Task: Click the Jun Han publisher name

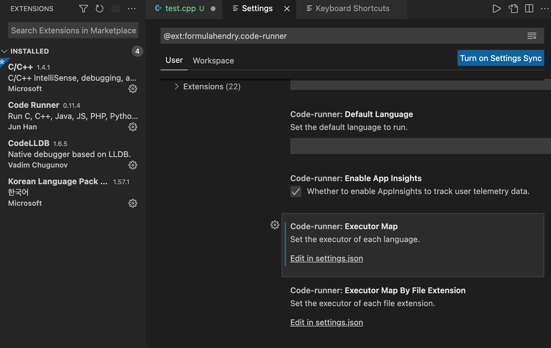Action: pyautogui.click(x=22, y=127)
